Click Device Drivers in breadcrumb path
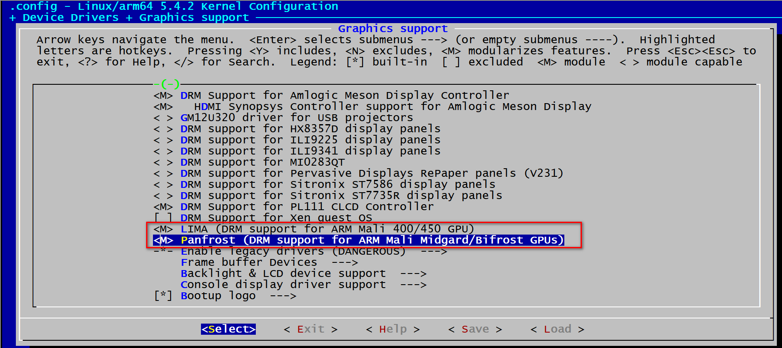 click(71, 18)
